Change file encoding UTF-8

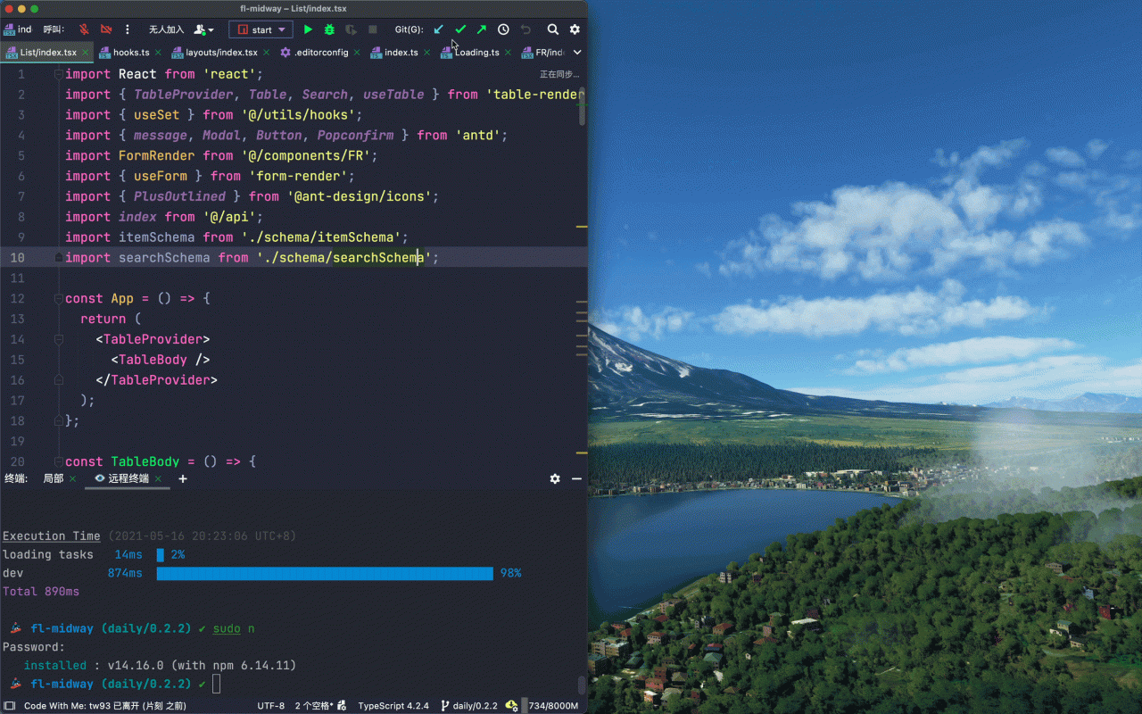[x=271, y=705]
